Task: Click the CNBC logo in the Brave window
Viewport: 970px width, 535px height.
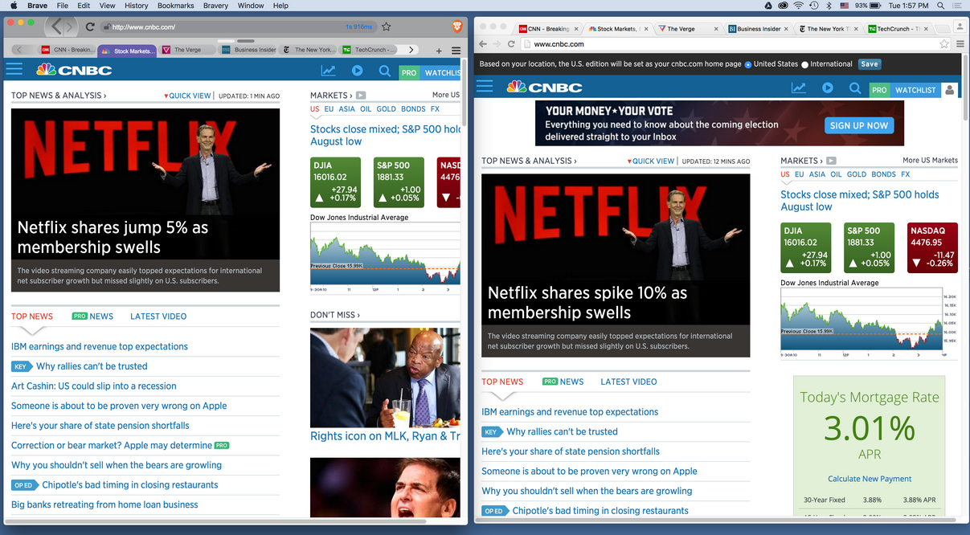Action: pyautogui.click(x=74, y=70)
